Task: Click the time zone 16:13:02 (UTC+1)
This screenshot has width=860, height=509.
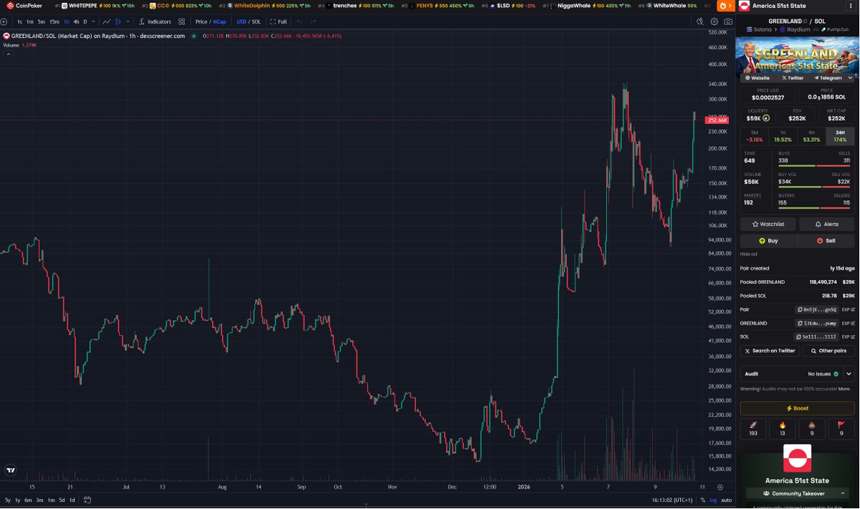Action: pyautogui.click(x=673, y=500)
